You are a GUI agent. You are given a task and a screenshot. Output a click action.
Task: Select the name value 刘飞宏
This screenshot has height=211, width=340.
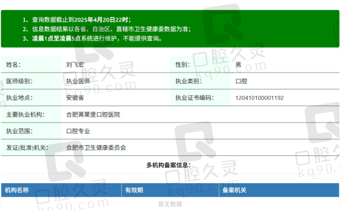point(75,65)
